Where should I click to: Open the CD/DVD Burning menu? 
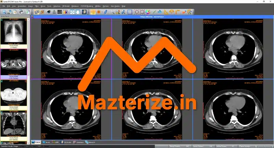tap(87, 6)
